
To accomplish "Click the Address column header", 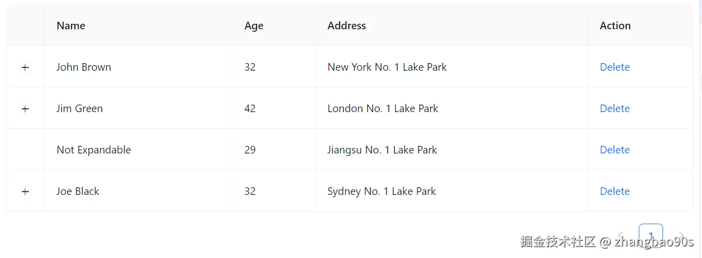I will 347,26.
